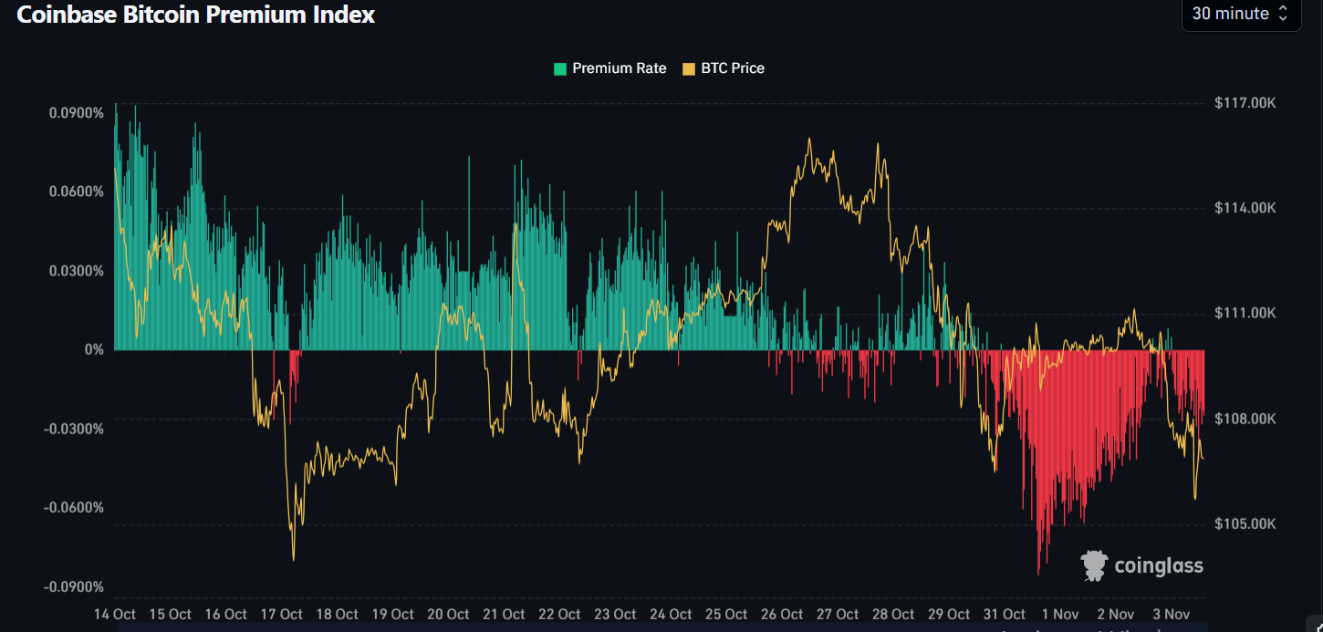Expand the timeframe selector options

pos(1241,14)
